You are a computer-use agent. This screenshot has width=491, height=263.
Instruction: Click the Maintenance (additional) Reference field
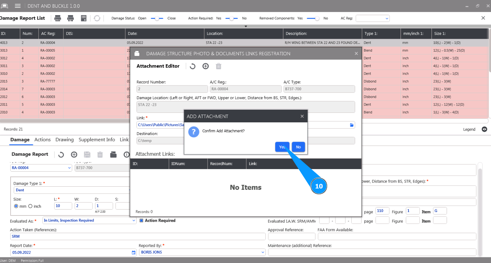pyautogui.click(x=372, y=252)
